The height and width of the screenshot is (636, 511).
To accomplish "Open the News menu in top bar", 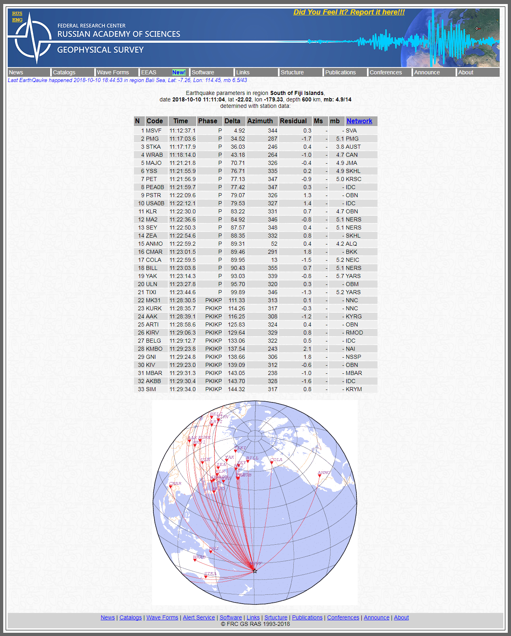I will (x=16, y=72).
